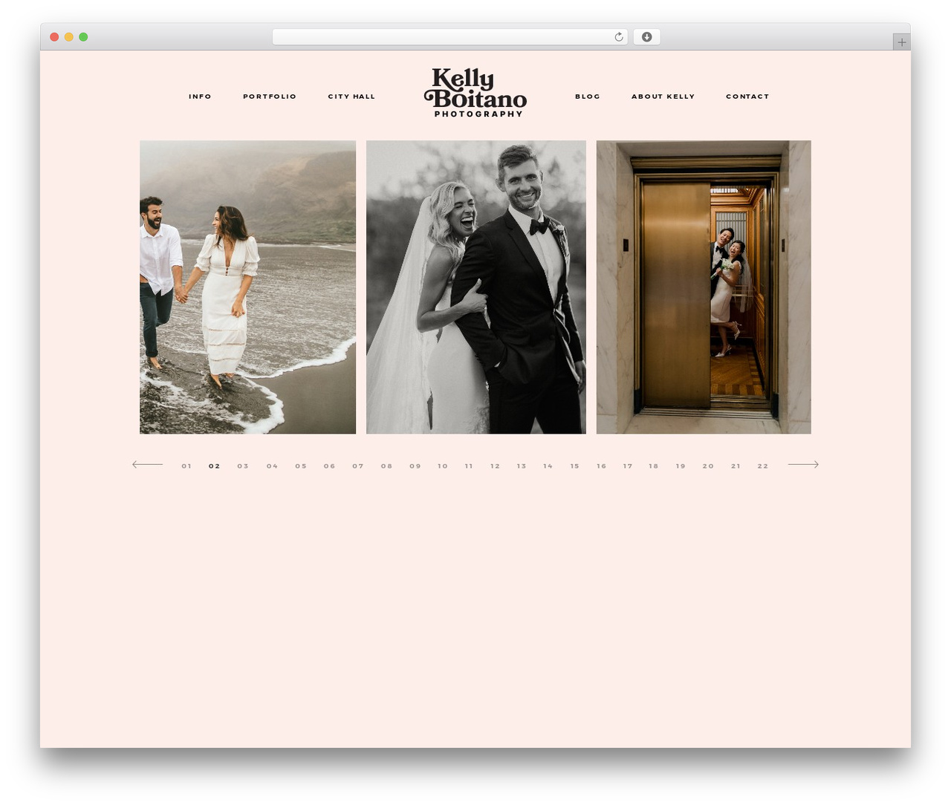Image resolution: width=951 pixels, height=805 pixels.
Task: Open the Portfolio menu item
Action: coord(270,97)
